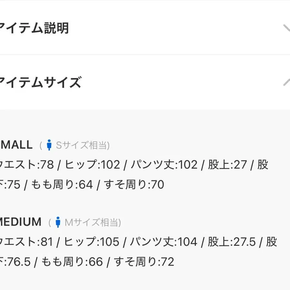The height and width of the screenshot is (290, 290).
Task: Click the SMALL size heading
Action: point(16,145)
